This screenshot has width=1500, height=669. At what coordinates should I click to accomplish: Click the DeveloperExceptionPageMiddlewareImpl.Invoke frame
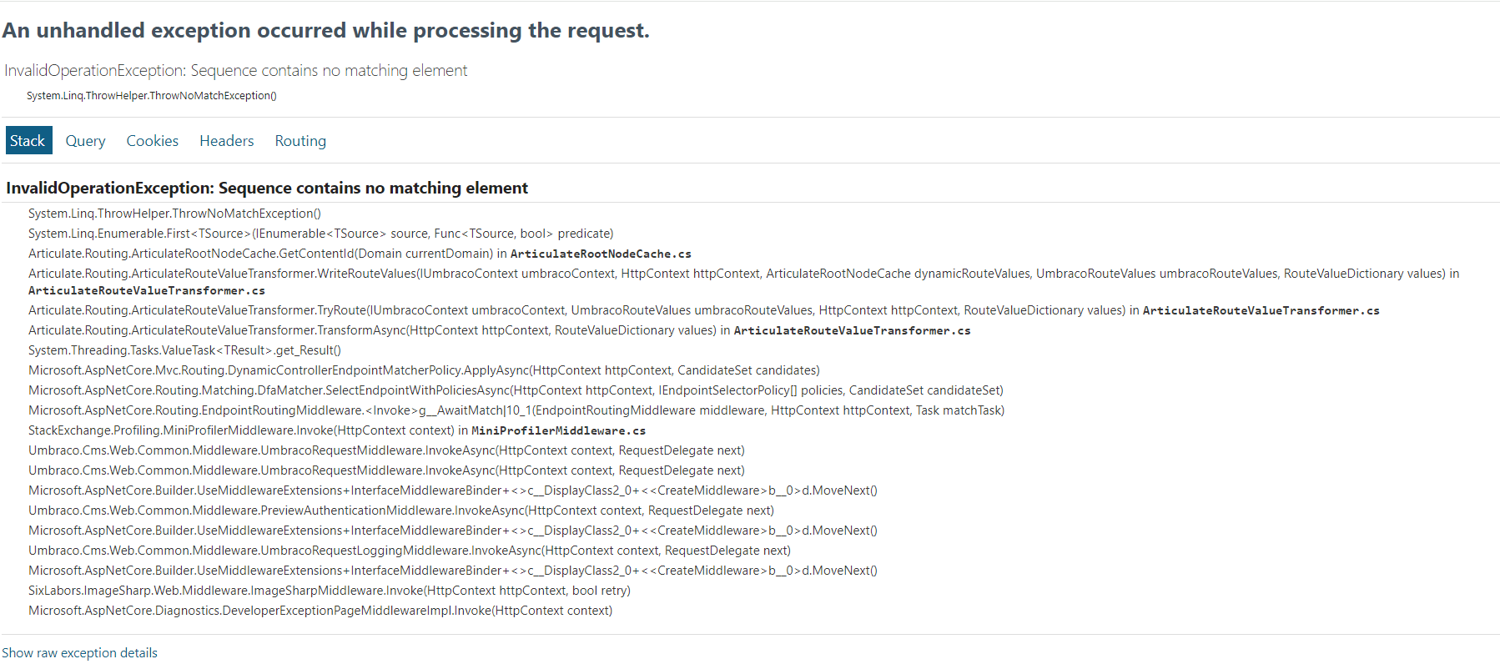(320, 611)
